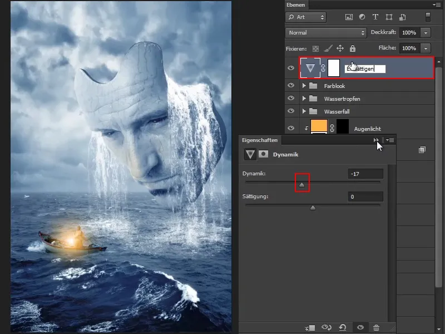The width and height of the screenshot is (445, 334).
Task: Switch to the Ebenen tab
Action: [296, 5]
